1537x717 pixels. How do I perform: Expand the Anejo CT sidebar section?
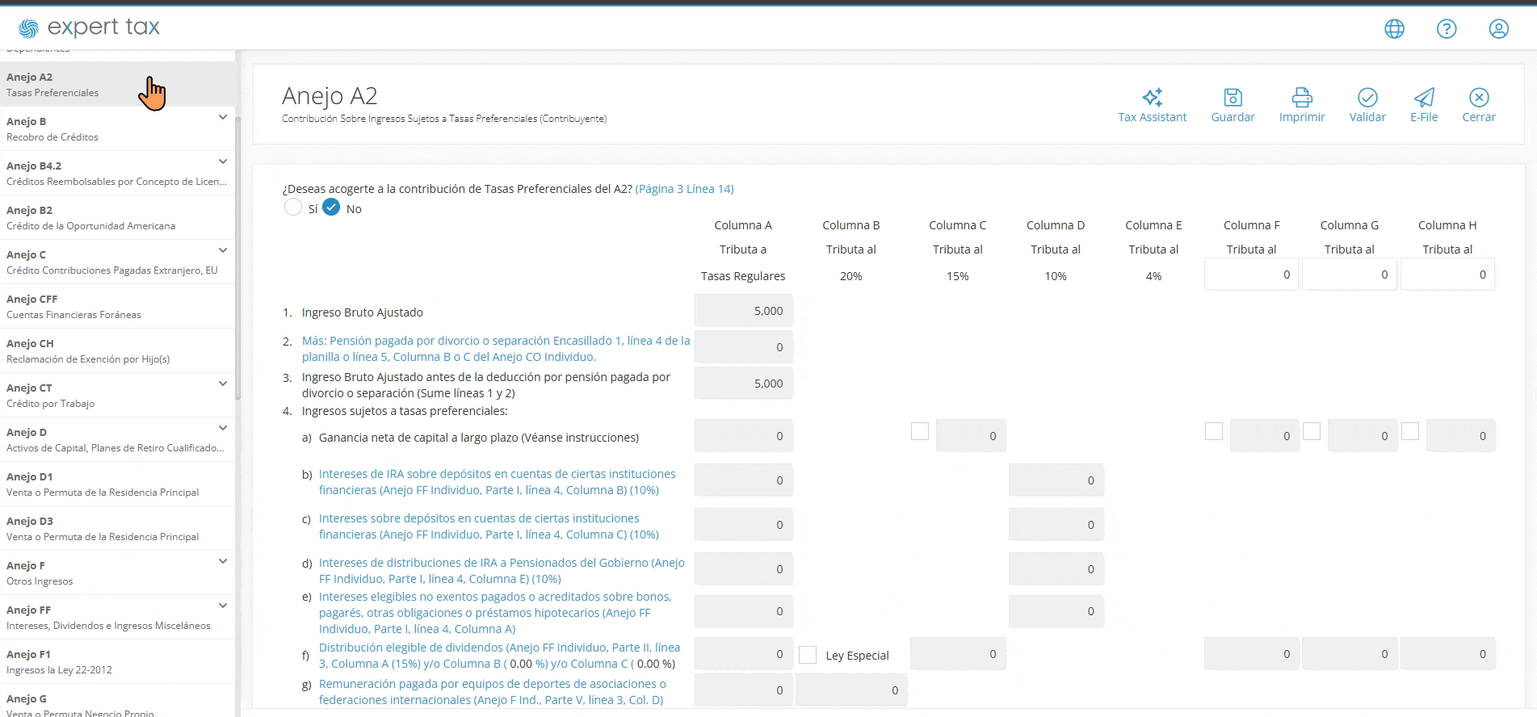(223, 384)
